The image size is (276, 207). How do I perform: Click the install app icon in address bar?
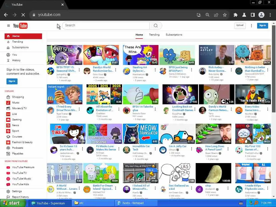point(199,15)
